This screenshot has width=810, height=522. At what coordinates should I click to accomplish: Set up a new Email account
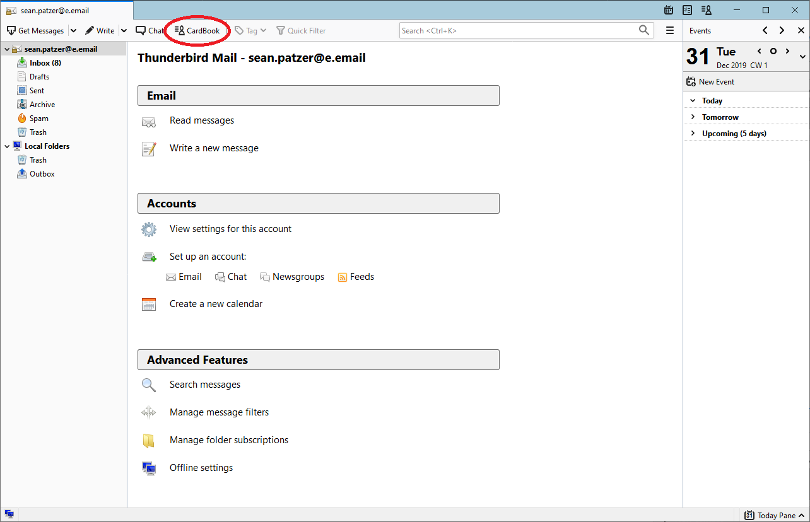pos(184,277)
